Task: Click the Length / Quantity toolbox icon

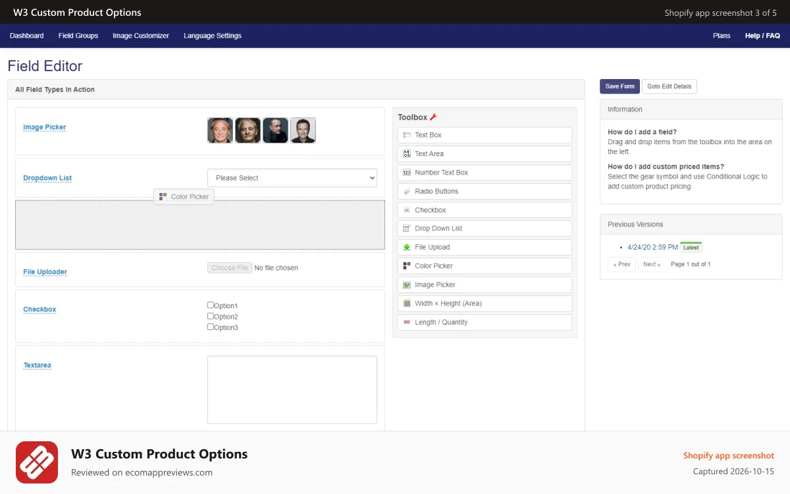Action: (x=407, y=322)
